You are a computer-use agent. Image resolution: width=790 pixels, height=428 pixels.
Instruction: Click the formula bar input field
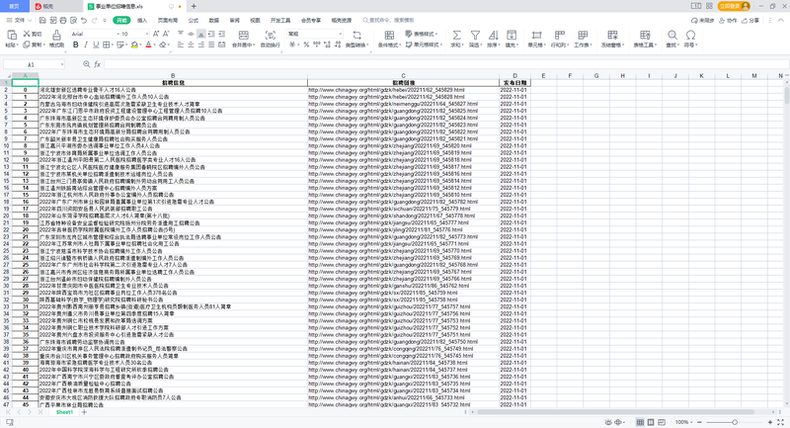click(x=446, y=64)
